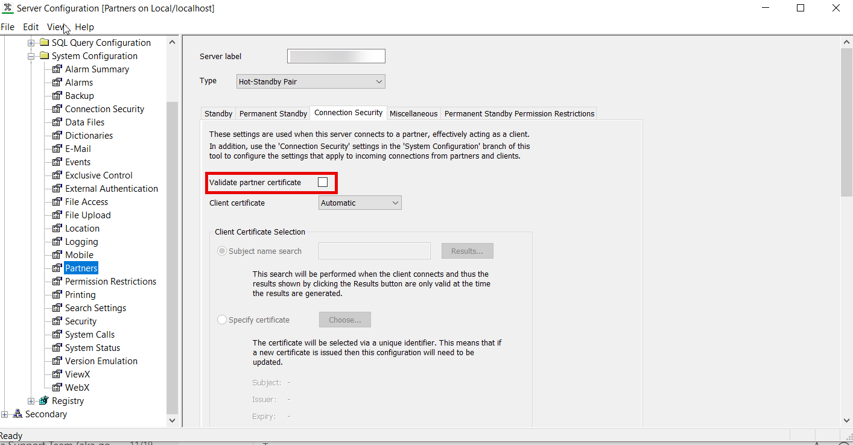
Task: Click the E-Mail item icon
Action: (57, 149)
